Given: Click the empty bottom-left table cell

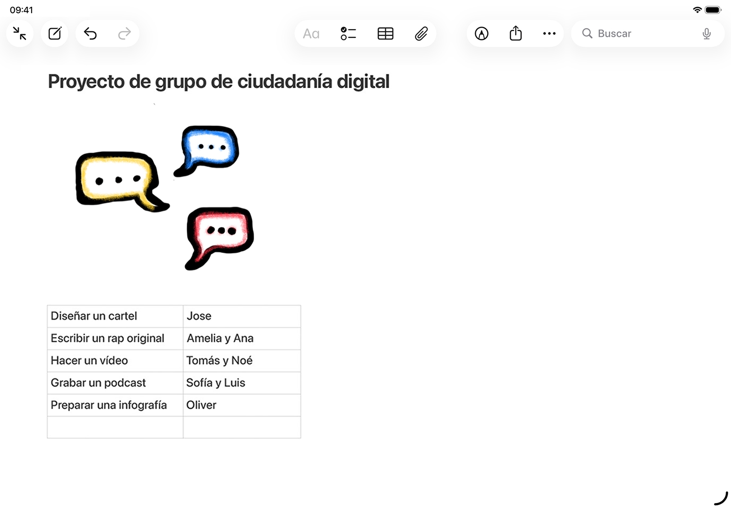Looking at the screenshot, I should pos(115,427).
